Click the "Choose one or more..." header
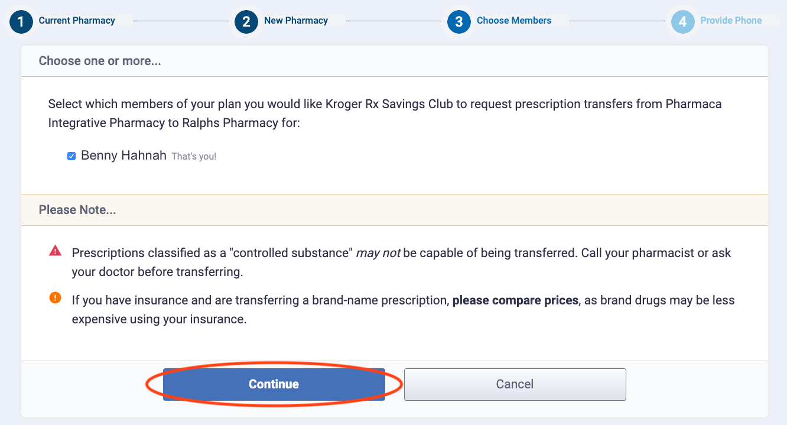Screen dimensions: 787x425 [100, 61]
